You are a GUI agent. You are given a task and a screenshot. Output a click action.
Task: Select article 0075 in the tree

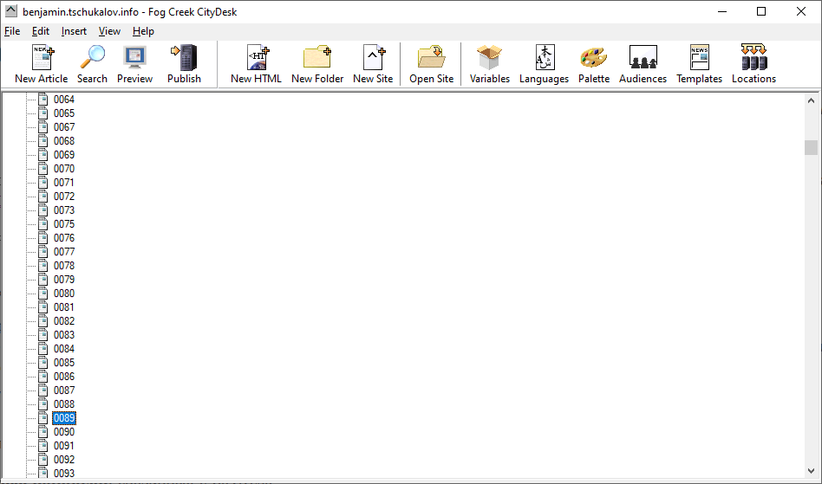(64, 224)
